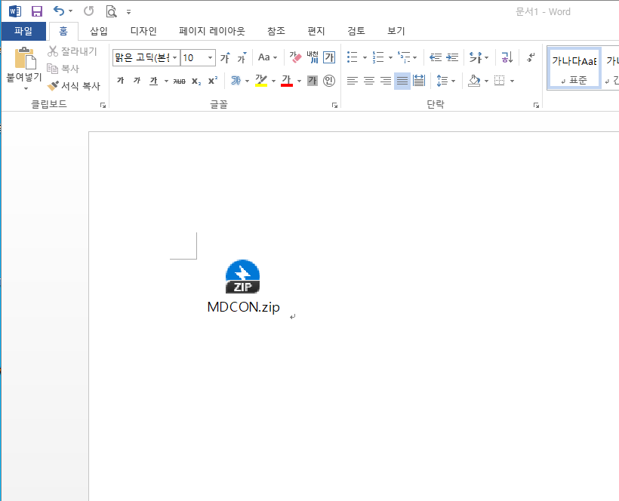This screenshot has width=619, height=501.
Task: Toggle bold formatting
Action: click(121, 81)
